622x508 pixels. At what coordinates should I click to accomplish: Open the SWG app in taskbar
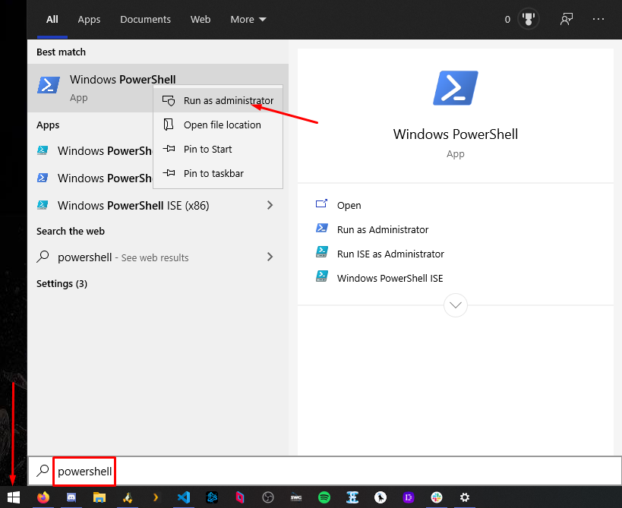[x=296, y=497]
